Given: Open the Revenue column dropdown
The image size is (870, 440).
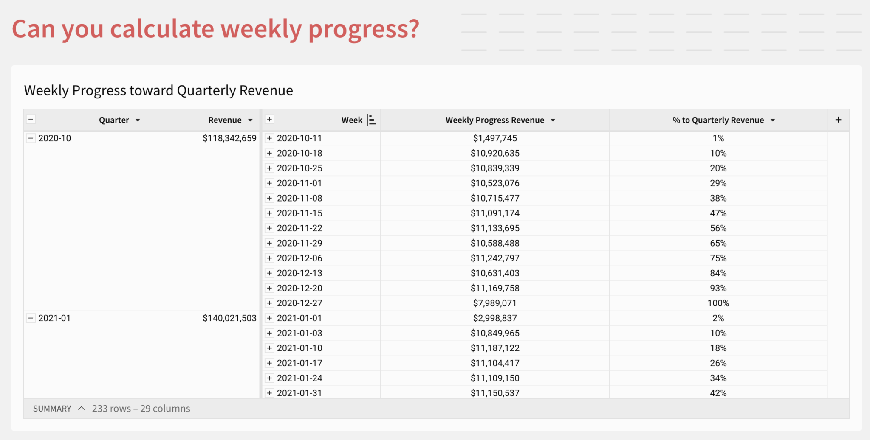Looking at the screenshot, I should point(250,120).
